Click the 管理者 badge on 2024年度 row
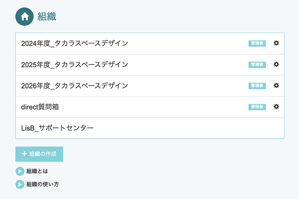The width and height of the screenshot is (299, 199). (x=257, y=43)
